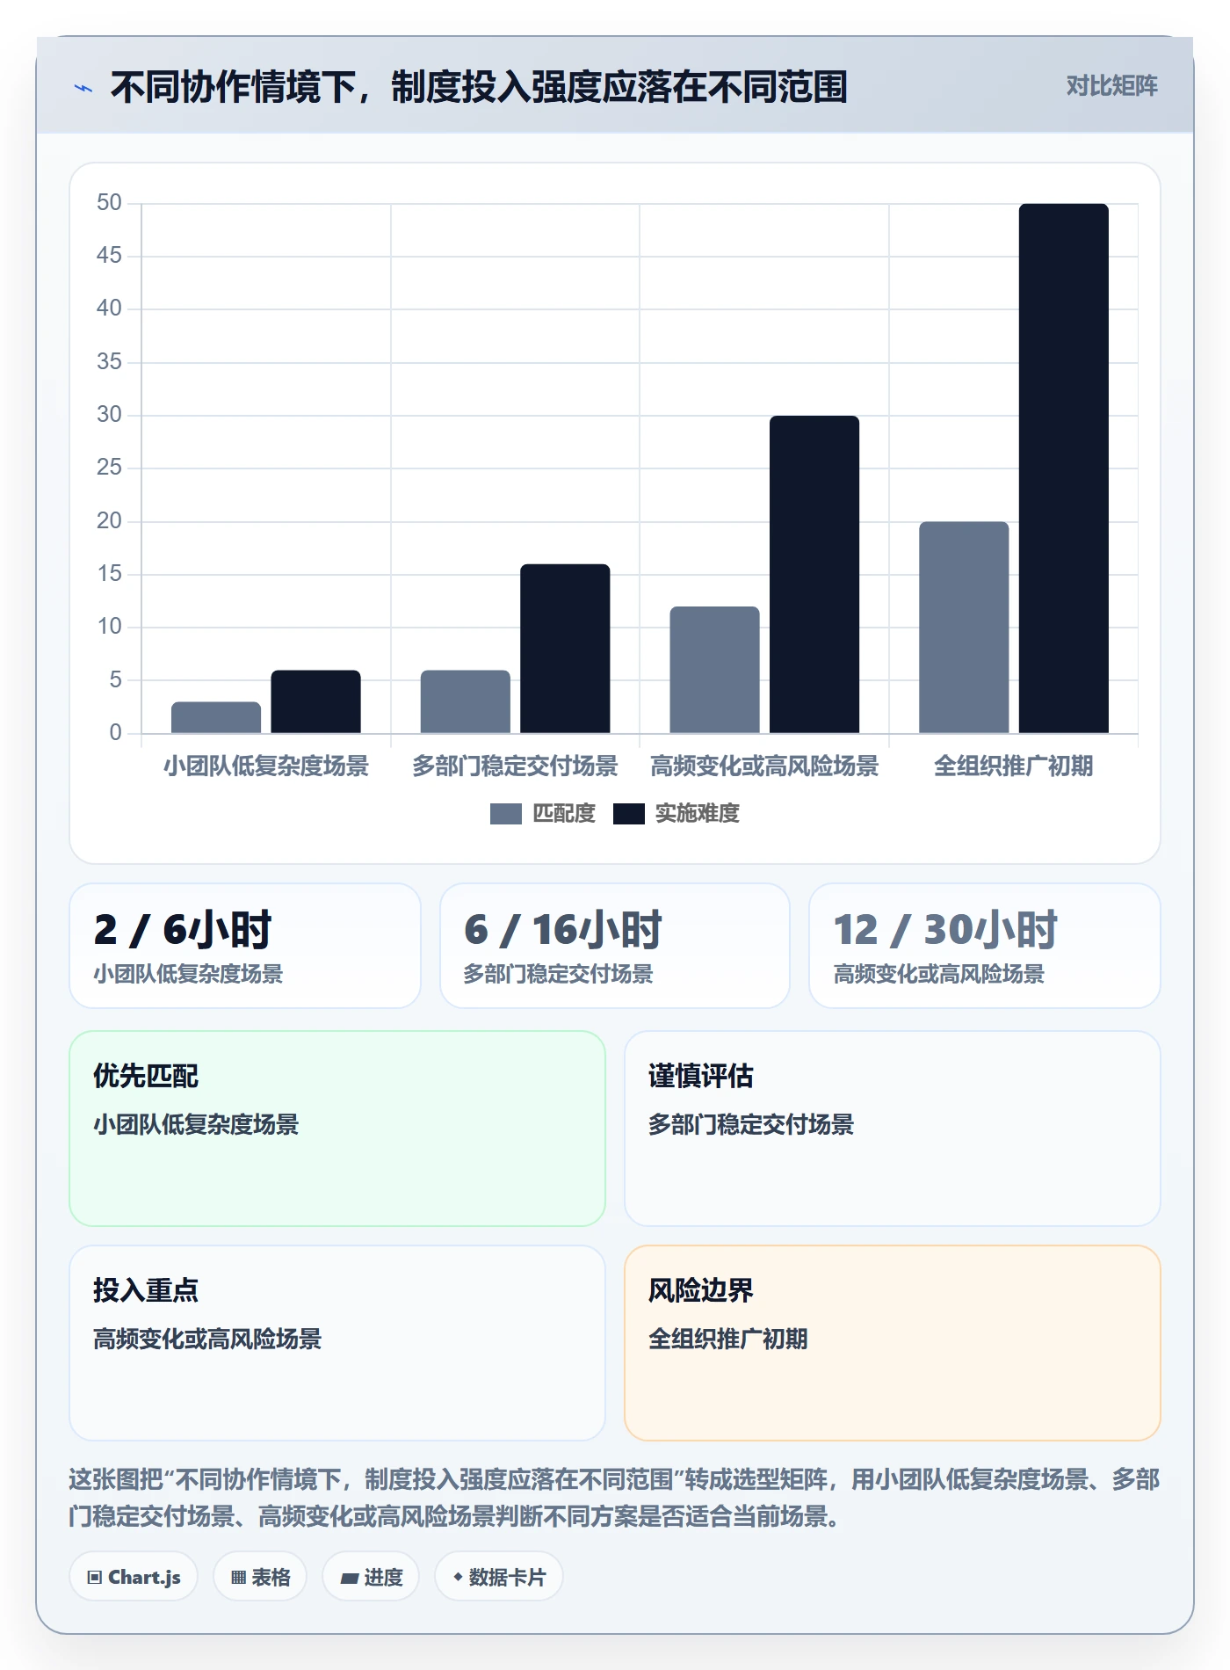
Task: Click the lightning icon beside the title
Action: pos(83,88)
